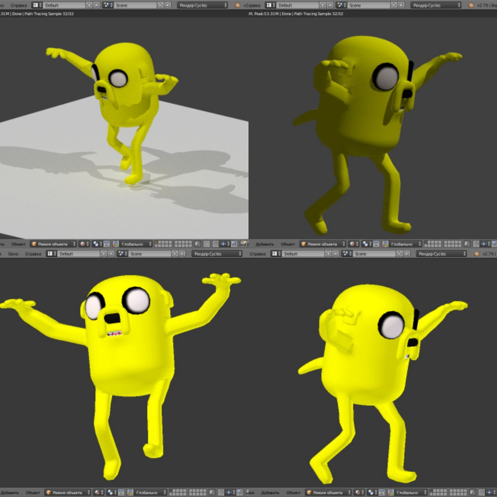Screen dimensions: 497x497
Task: Open Рендер Cycles engine dropdown above the floor-plane render
Action: (x=202, y=5)
